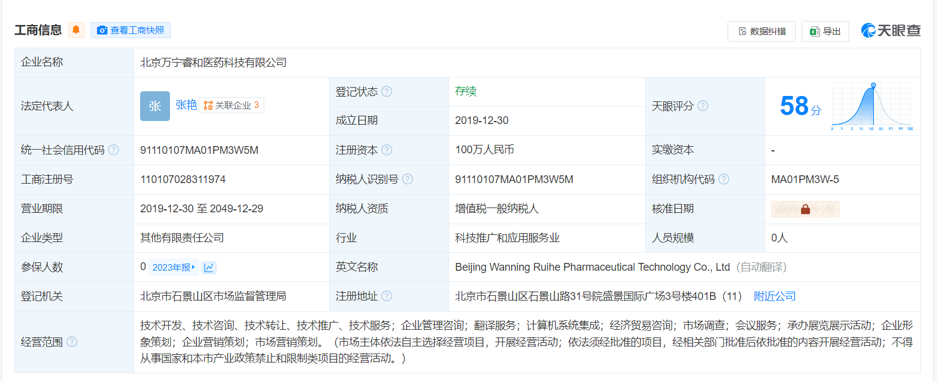Click the score distribution curve chart

[x=872, y=106]
